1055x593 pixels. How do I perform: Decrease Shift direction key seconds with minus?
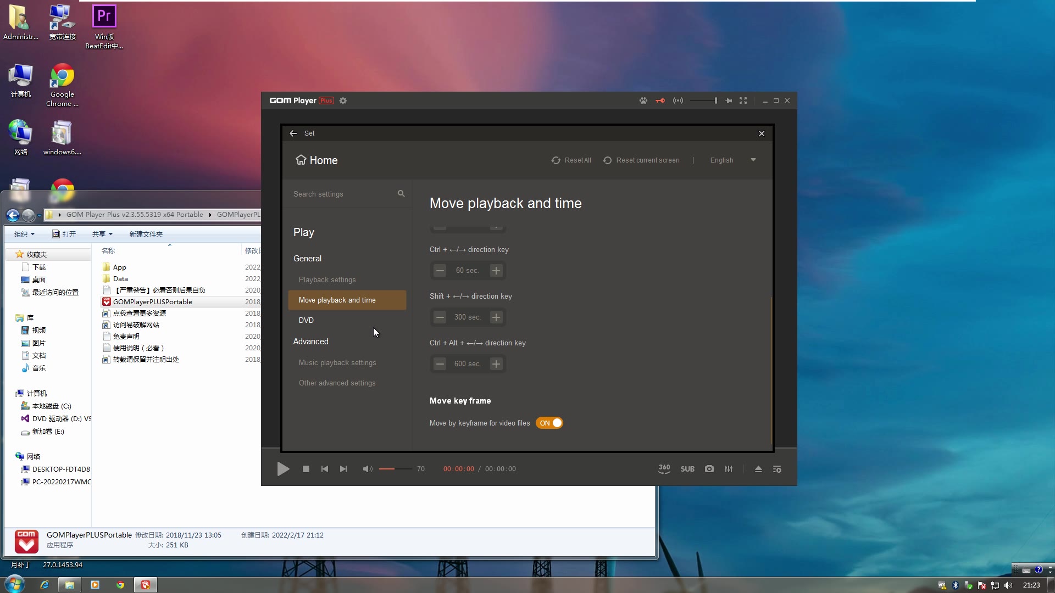click(x=440, y=317)
